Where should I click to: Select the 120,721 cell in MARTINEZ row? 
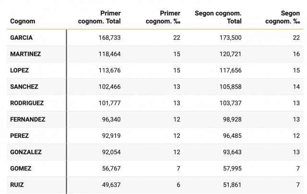coord(230,54)
